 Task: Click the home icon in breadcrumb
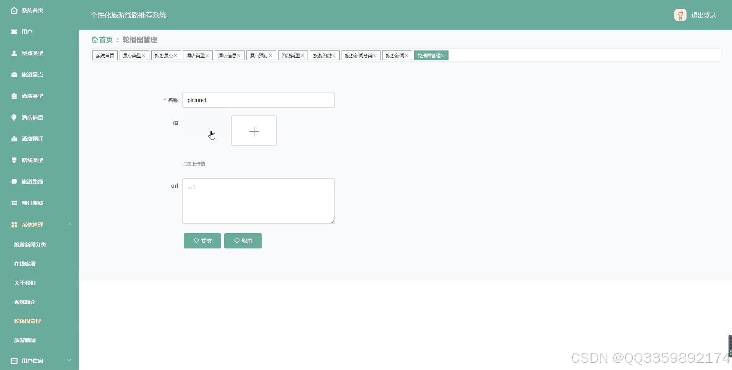tap(94, 39)
